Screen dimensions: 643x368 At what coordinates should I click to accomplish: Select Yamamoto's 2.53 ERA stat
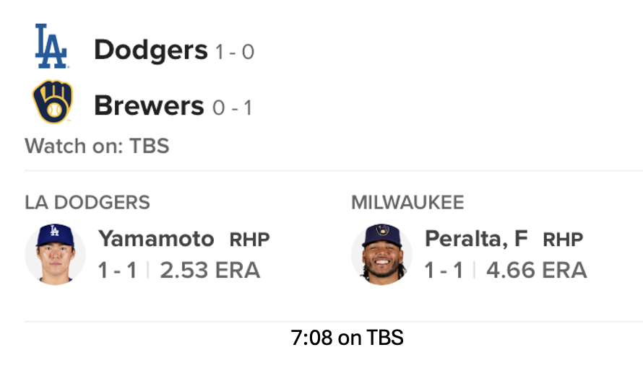click(x=210, y=271)
